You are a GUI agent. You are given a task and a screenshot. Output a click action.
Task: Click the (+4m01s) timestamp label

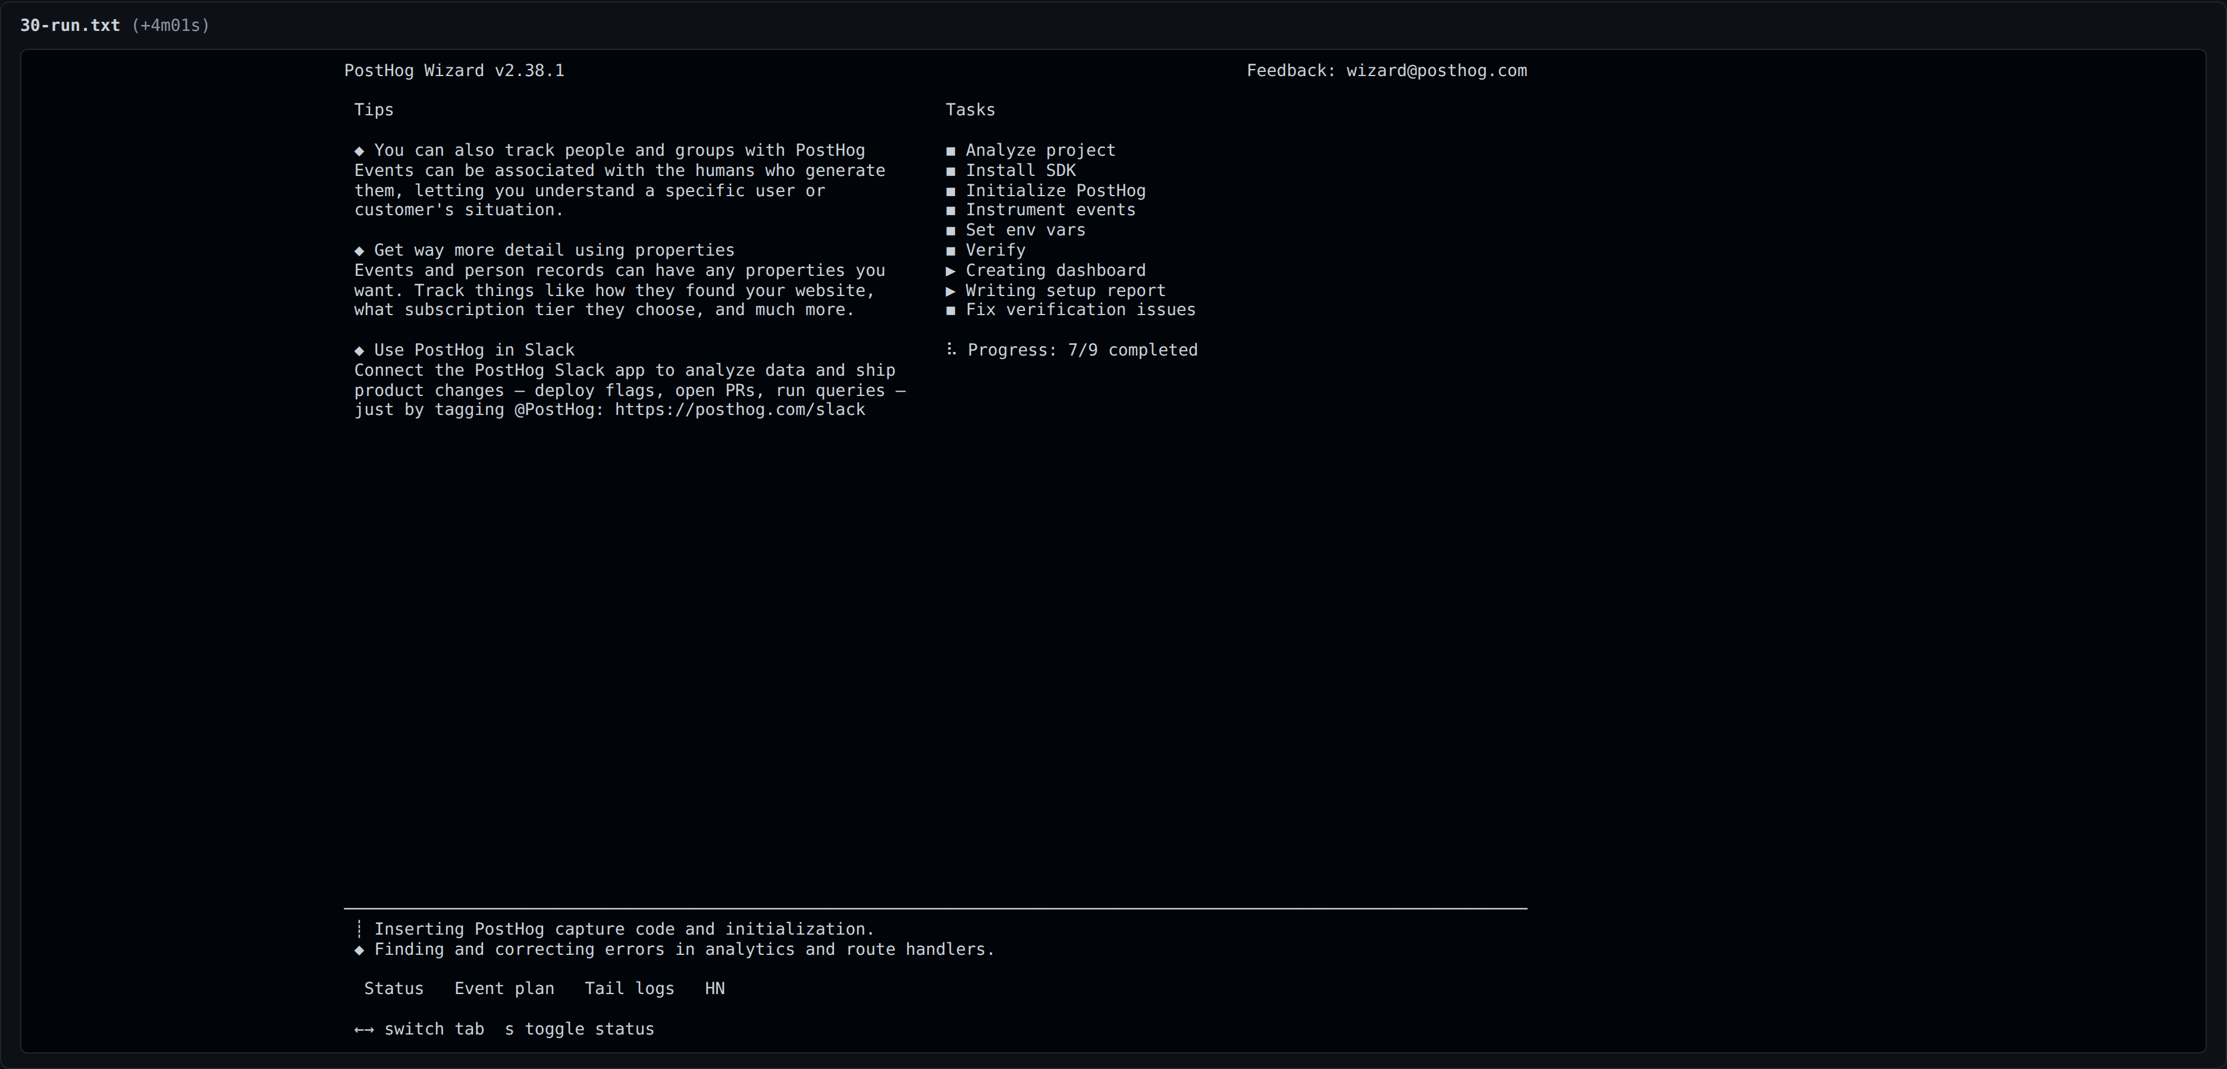click(170, 25)
